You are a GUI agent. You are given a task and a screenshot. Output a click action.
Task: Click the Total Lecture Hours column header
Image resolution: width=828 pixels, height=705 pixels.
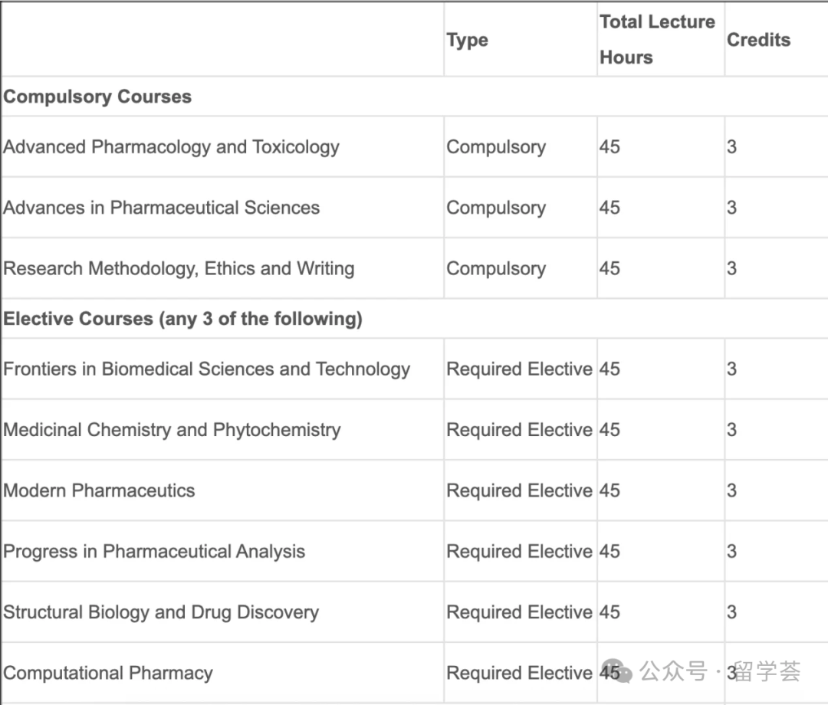658,40
